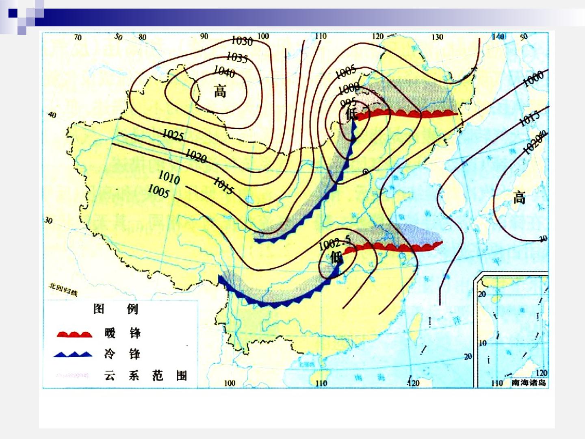Click the 高 label over Japan
585x439 pixels.
tap(519, 198)
